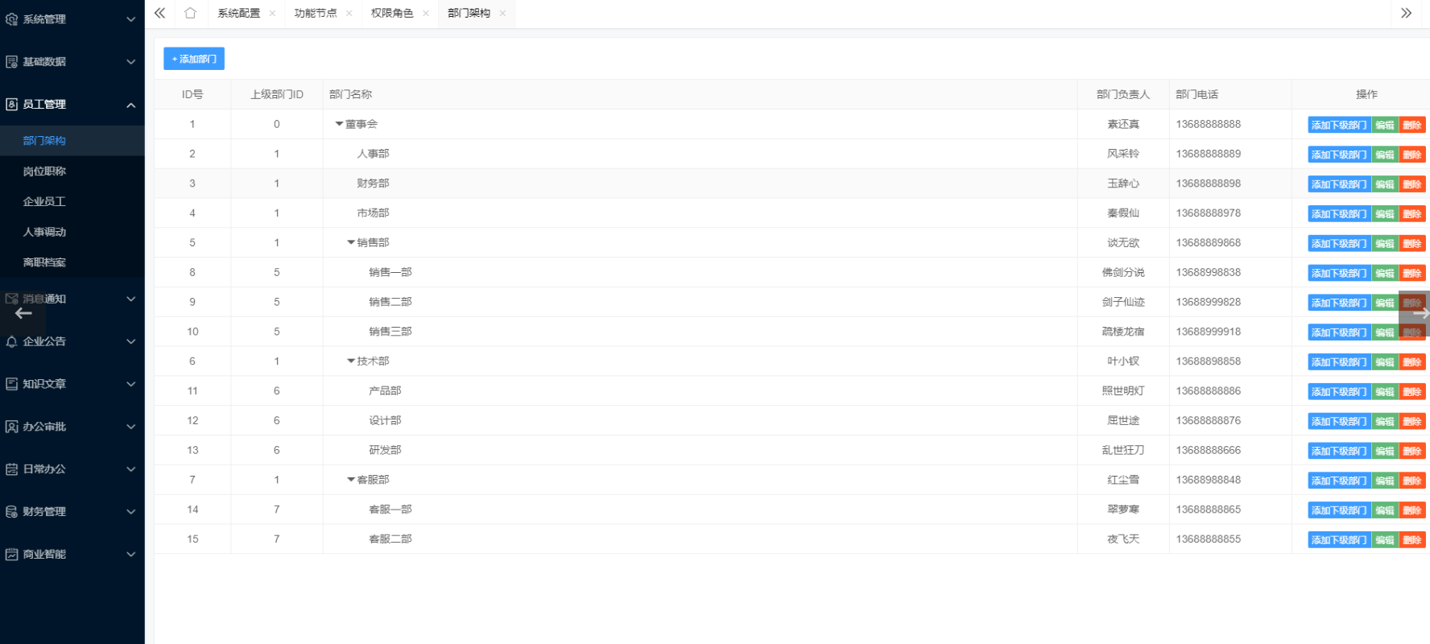Delete the 客服部 row

click(x=1412, y=481)
